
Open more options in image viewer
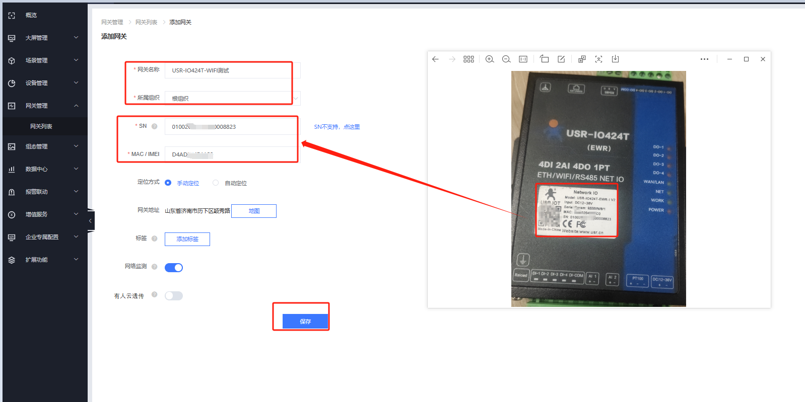[x=704, y=59]
